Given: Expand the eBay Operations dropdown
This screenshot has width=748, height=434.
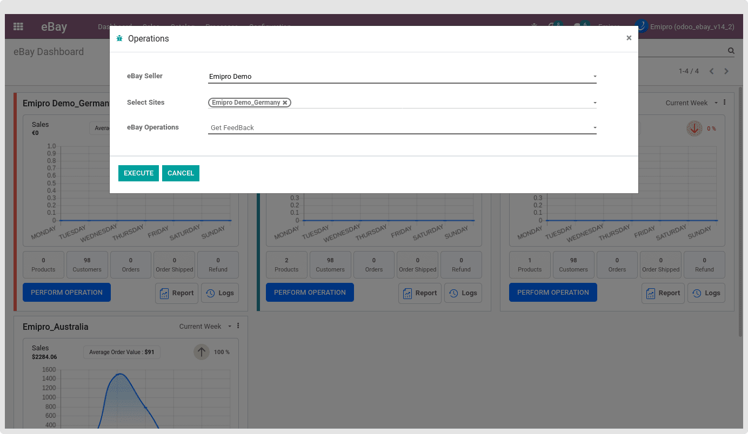Looking at the screenshot, I should click(x=595, y=128).
